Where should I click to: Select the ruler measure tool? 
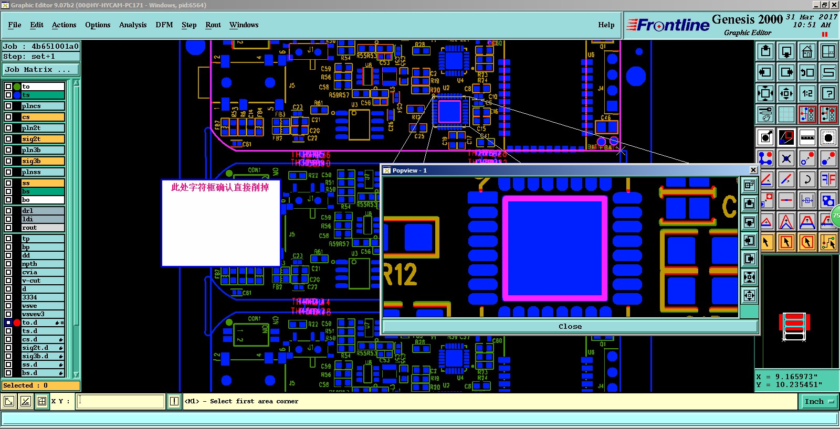[807, 137]
